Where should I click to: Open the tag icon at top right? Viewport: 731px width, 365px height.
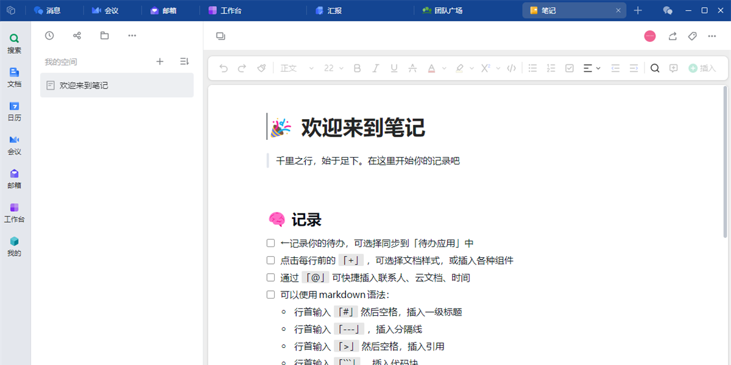click(x=692, y=36)
